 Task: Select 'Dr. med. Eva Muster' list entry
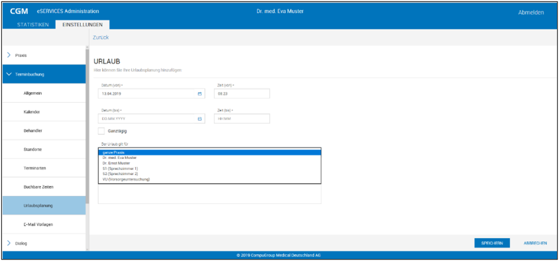[210, 158]
